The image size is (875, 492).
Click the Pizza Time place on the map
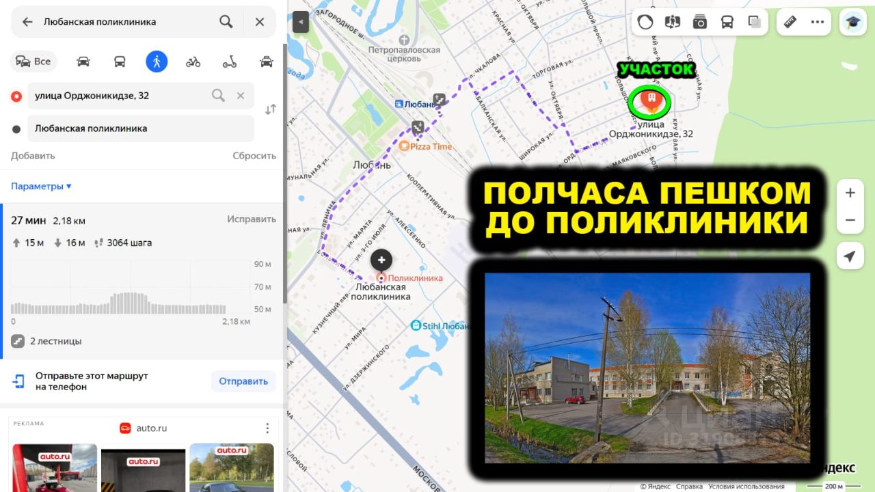pyautogui.click(x=426, y=146)
